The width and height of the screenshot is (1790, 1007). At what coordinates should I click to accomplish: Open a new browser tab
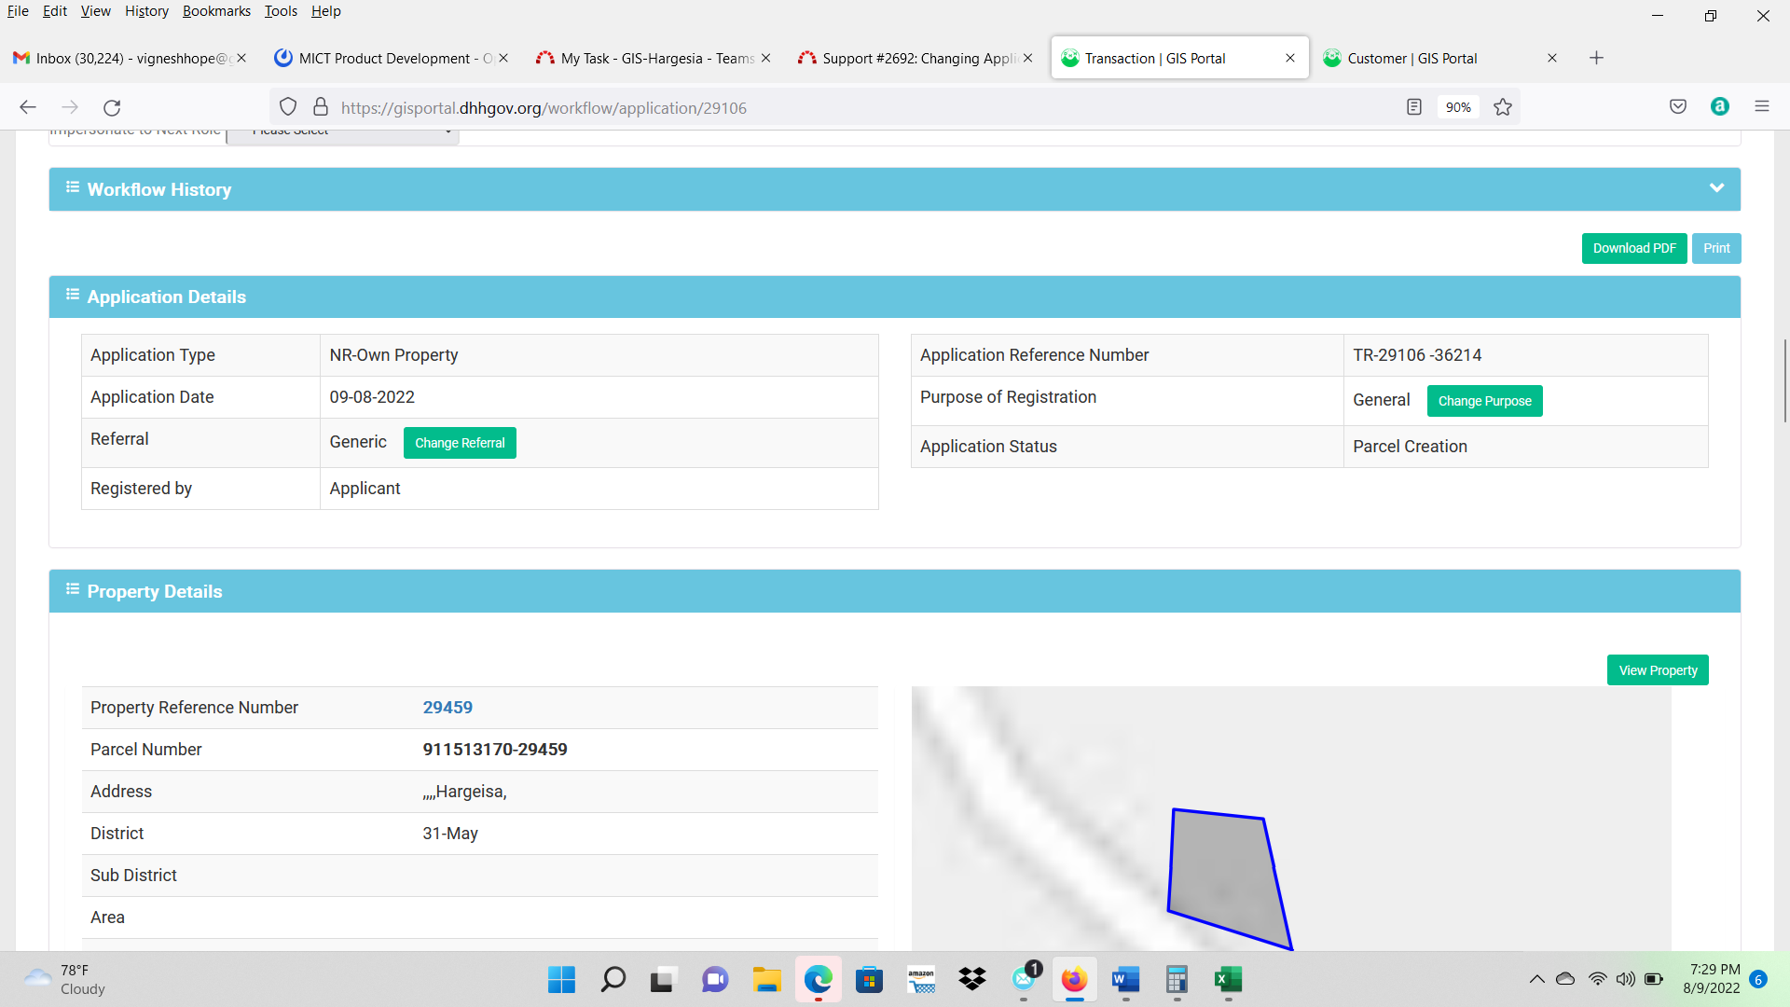(1596, 58)
